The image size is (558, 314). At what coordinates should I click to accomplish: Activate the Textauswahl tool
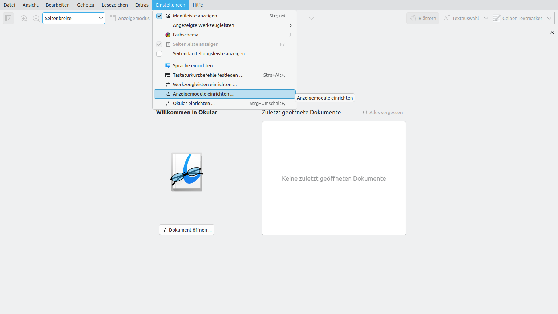[462, 18]
